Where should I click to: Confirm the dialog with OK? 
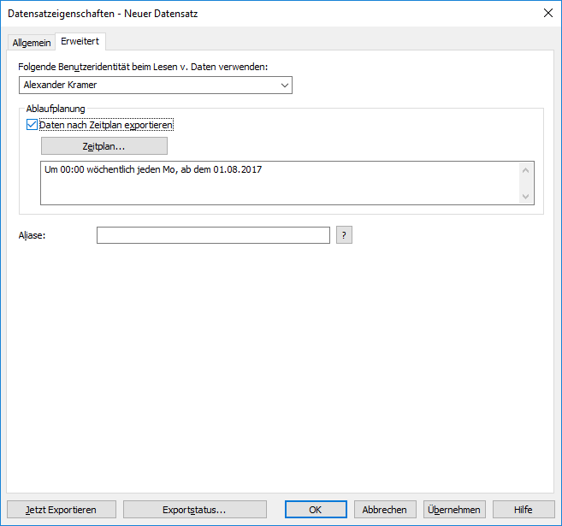(315, 509)
